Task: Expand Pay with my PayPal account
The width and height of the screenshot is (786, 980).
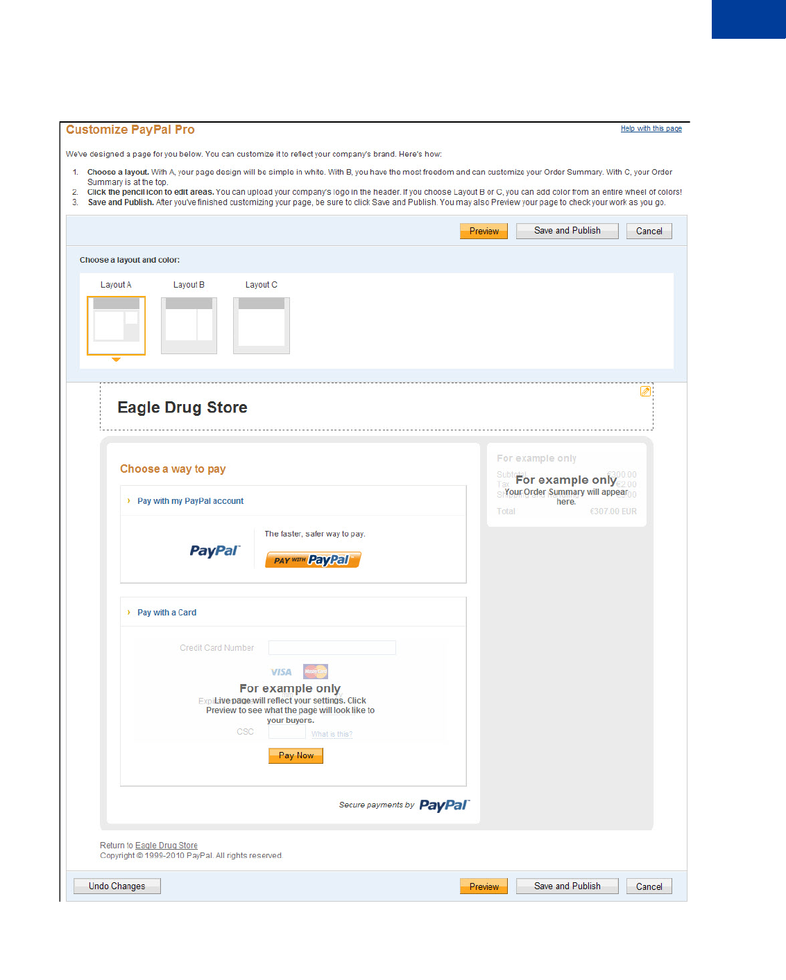Action: pyautogui.click(x=190, y=501)
